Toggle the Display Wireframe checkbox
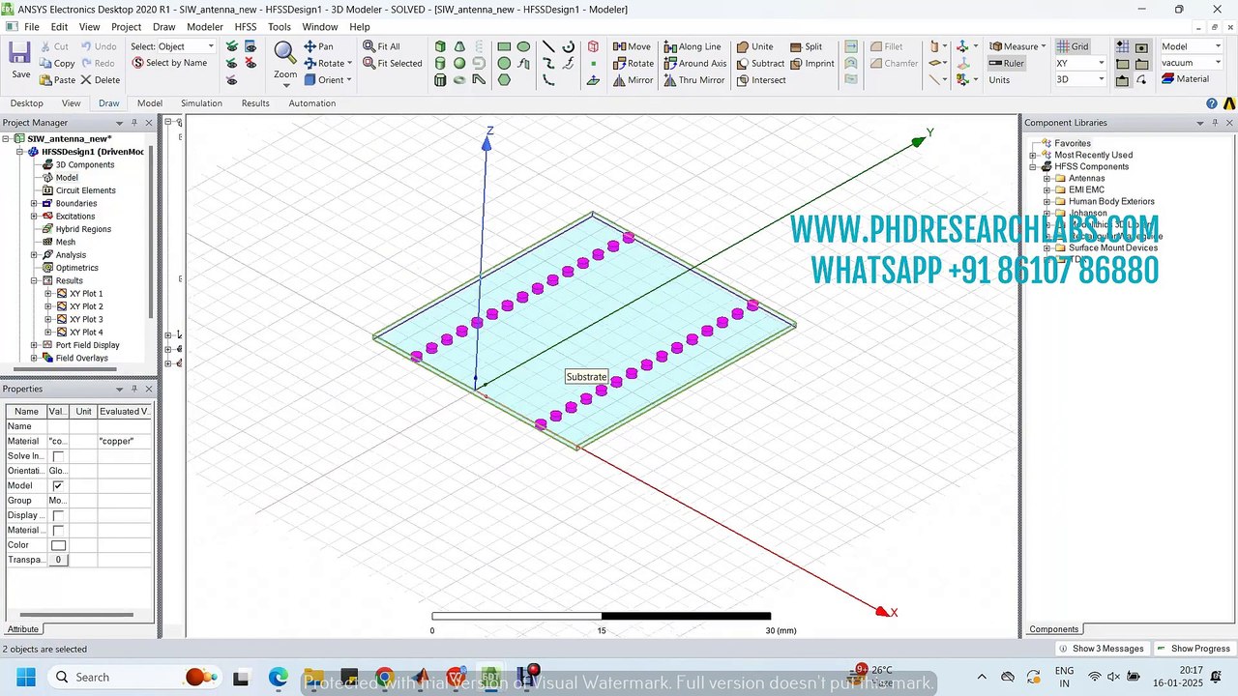 point(58,515)
